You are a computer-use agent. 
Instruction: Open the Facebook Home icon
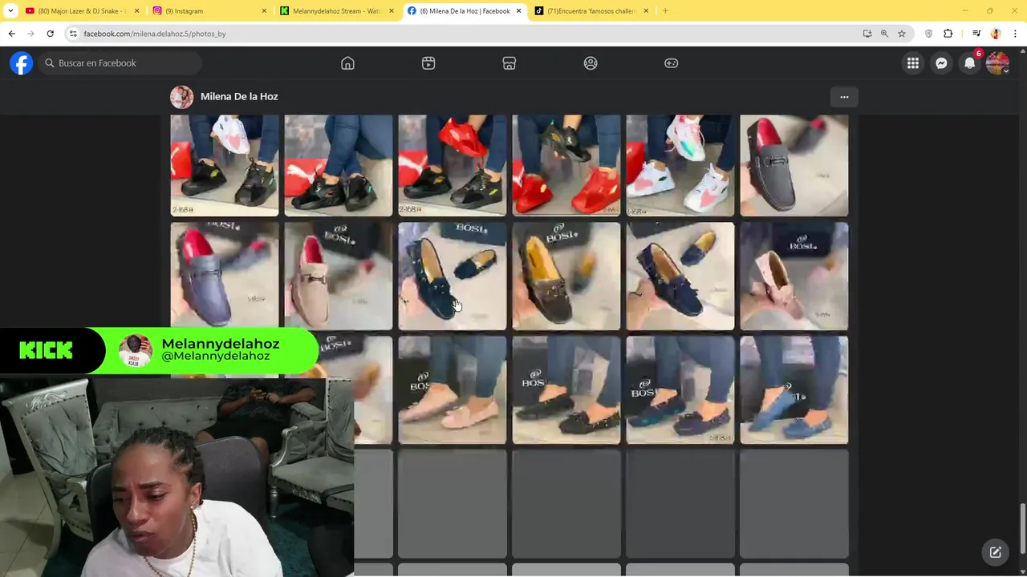[x=347, y=63]
